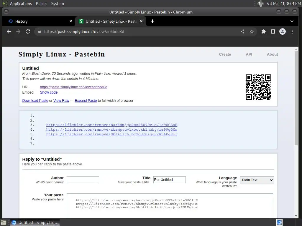
Task: Open the 1fichier link ending RSLPg8or
Action: pos(112,134)
